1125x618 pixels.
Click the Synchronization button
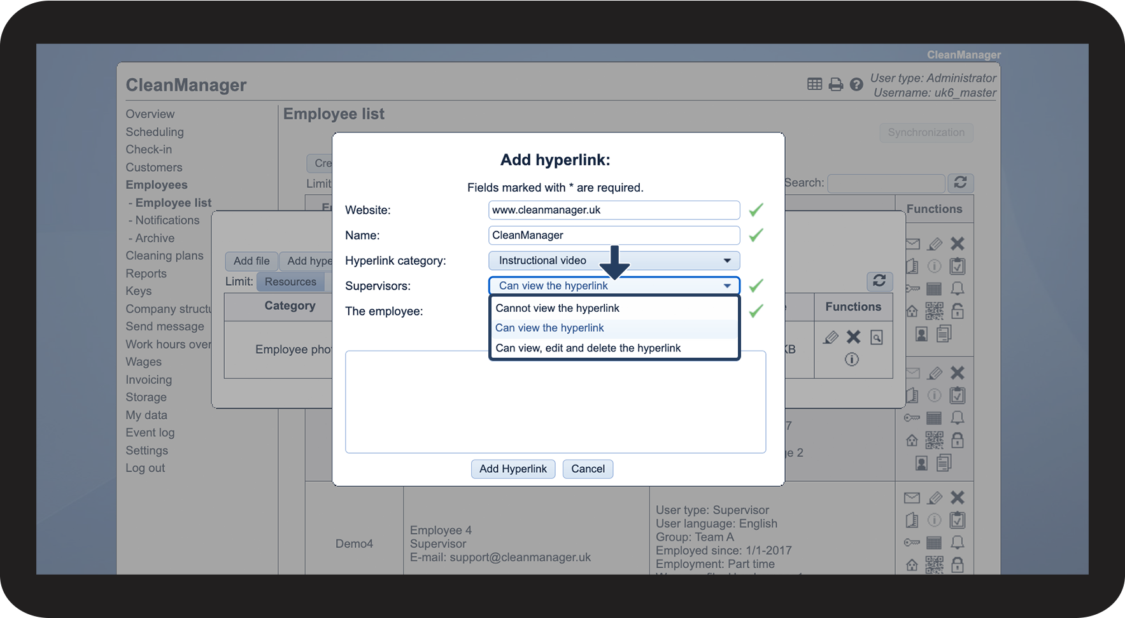926,132
